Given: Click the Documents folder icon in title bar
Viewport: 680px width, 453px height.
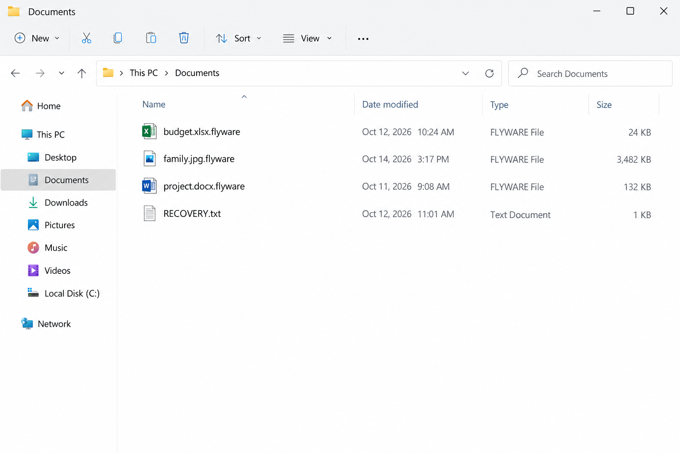Looking at the screenshot, I should tap(14, 12).
